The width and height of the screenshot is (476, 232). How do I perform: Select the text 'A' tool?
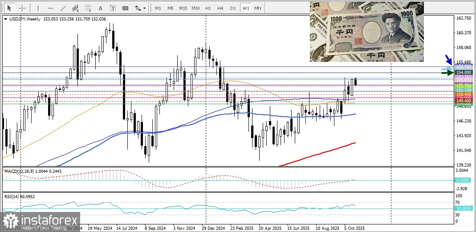pos(101,8)
